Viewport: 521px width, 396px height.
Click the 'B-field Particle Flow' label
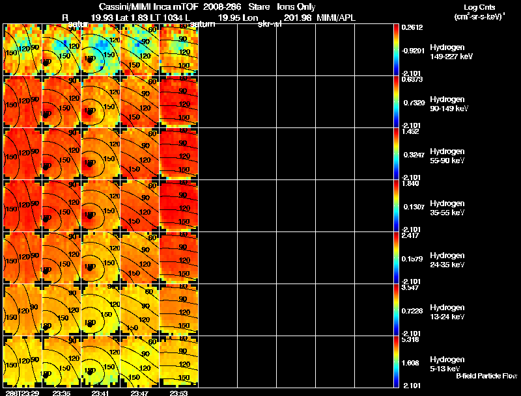click(486, 376)
